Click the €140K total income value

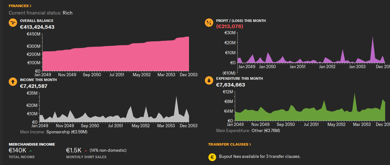[18, 150]
